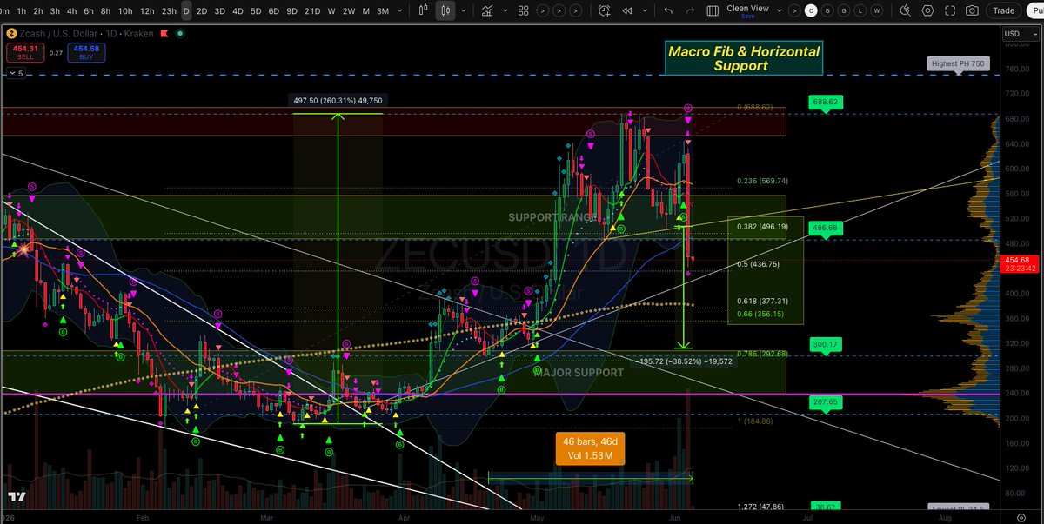
Task: Switch to the W weekly timeframe
Action: pos(331,10)
